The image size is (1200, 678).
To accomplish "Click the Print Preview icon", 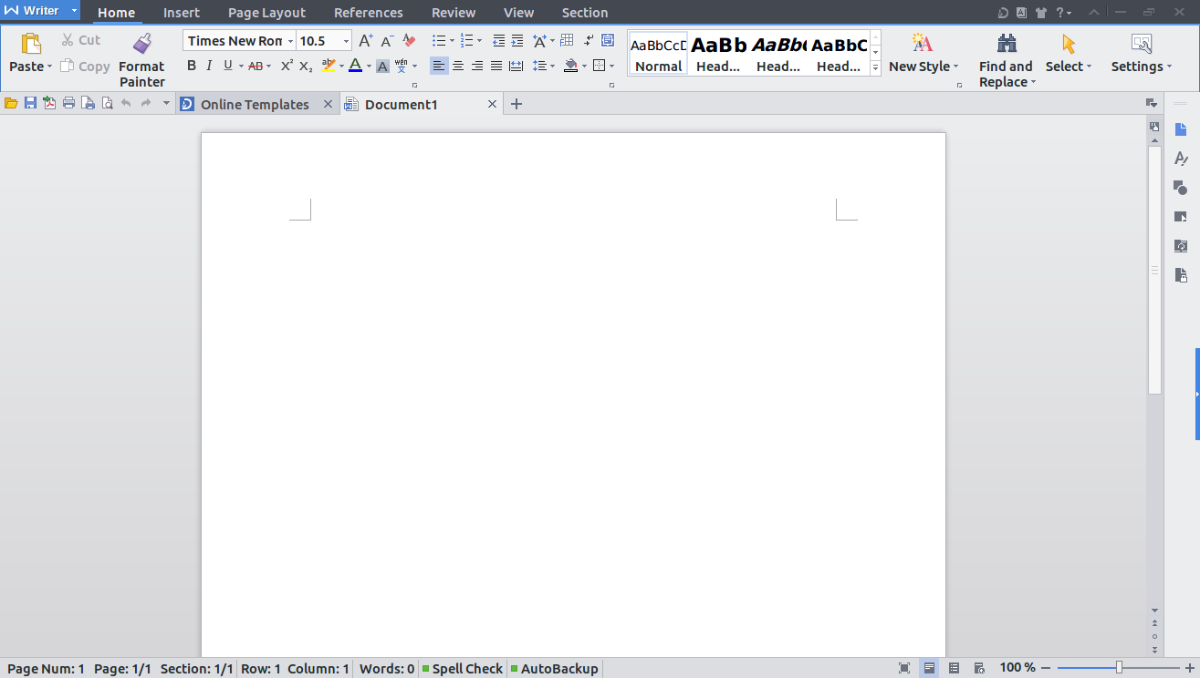I will coord(107,104).
